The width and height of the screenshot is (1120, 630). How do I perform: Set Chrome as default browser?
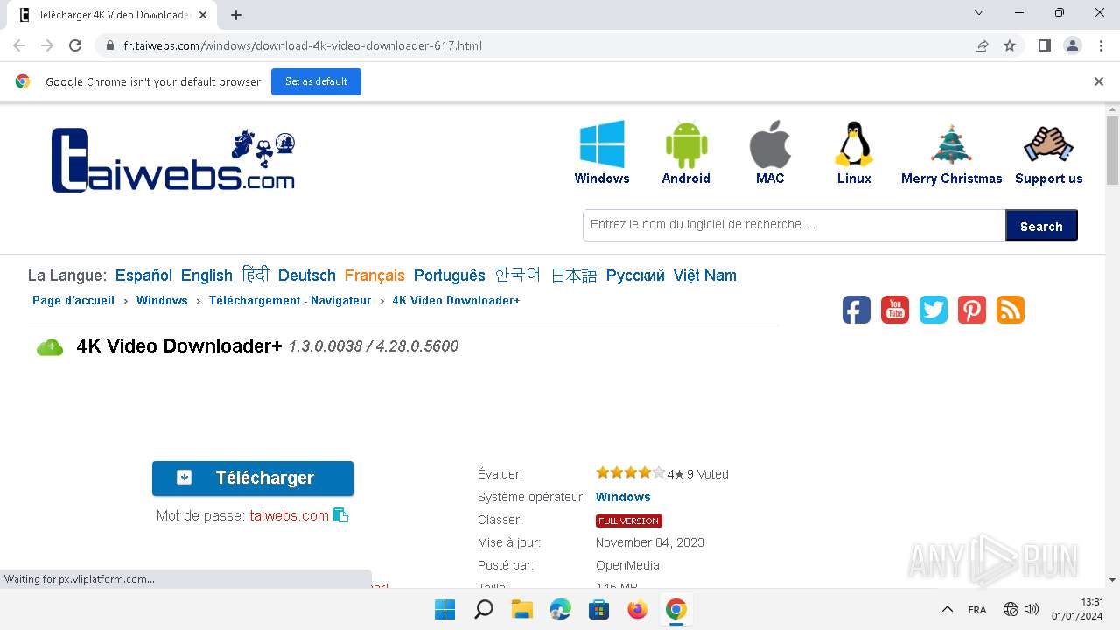click(316, 81)
